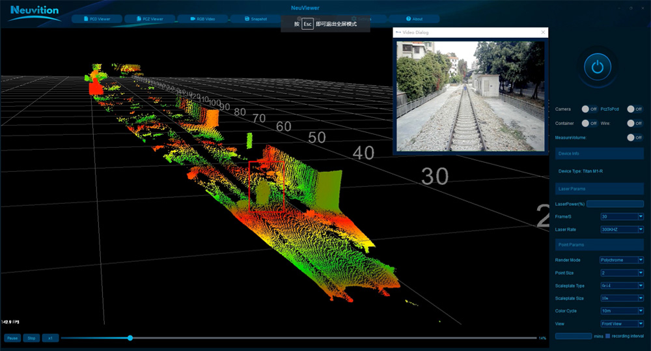Click the About question mark icon
651x351 pixels.
point(408,19)
